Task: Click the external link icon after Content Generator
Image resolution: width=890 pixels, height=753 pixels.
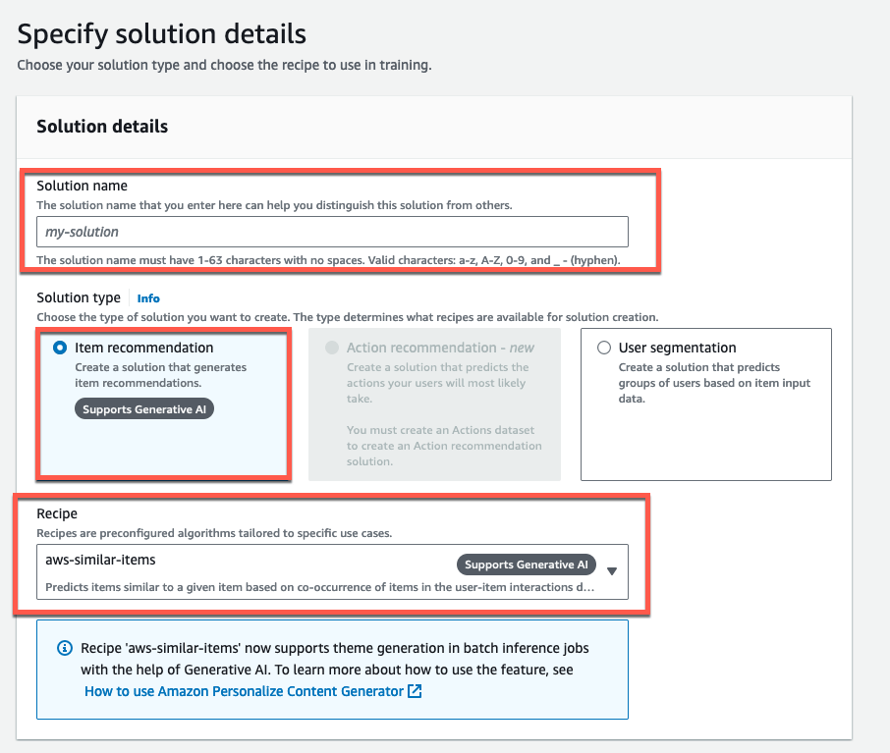Action: click(415, 691)
